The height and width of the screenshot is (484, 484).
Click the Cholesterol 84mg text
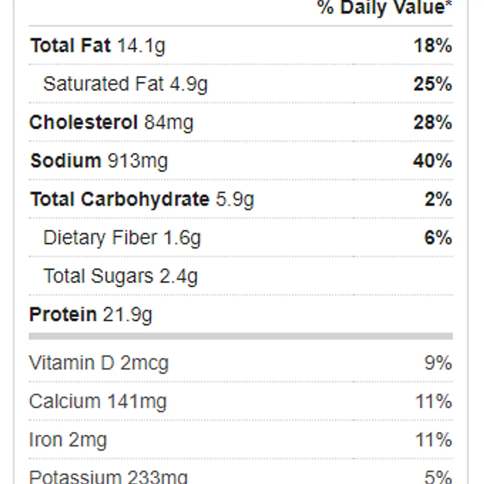[x=111, y=122]
